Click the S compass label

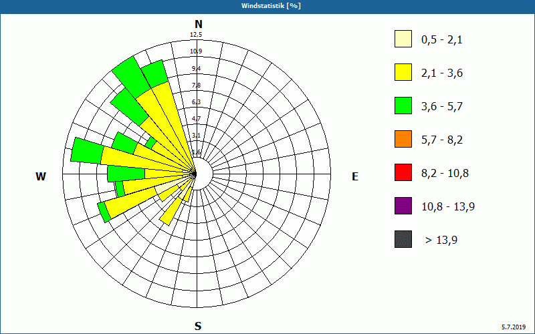point(198,326)
